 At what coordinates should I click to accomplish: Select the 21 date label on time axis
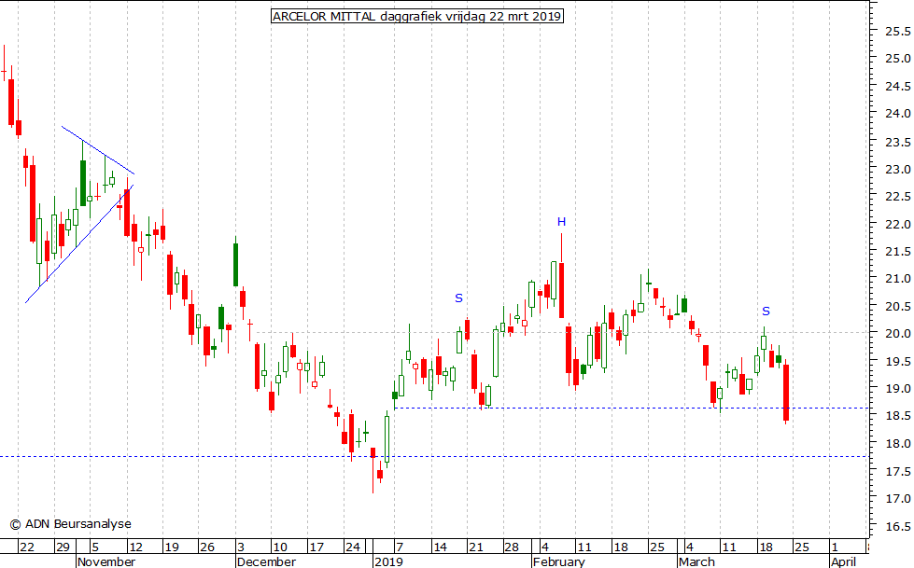(475, 547)
